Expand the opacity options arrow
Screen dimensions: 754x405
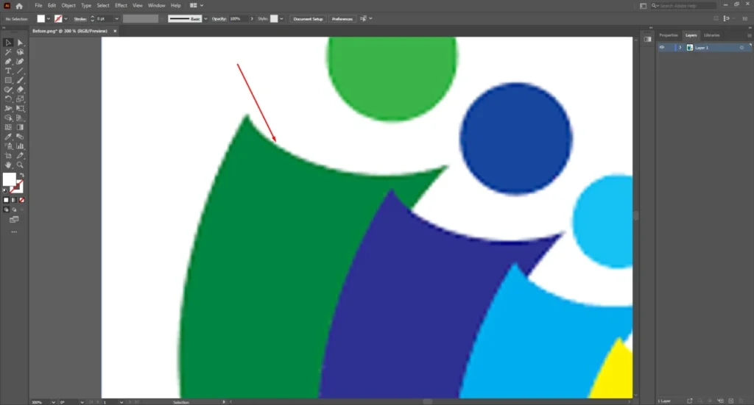point(252,18)
